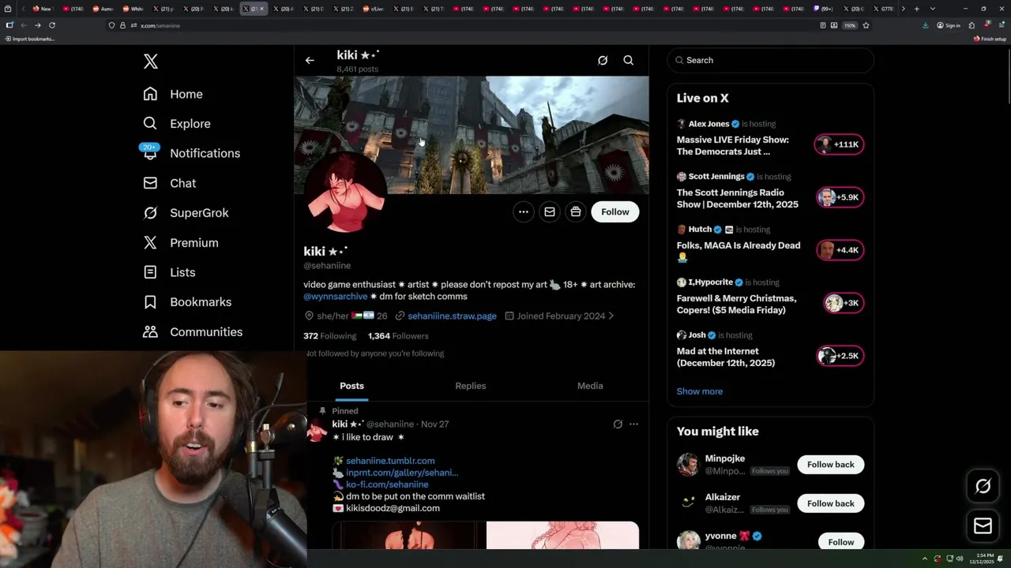
Task: Open ko-fi.com/sehaniine link
Action: (x=387, y=484)
